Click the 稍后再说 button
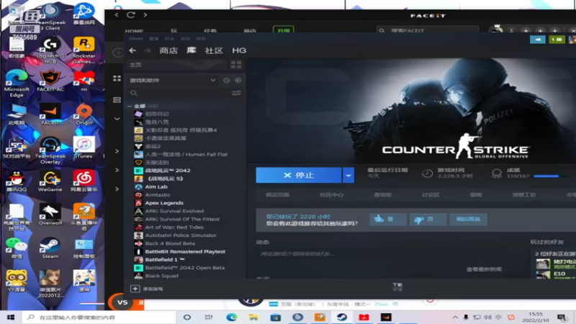The width and height of the screenshot is (576, 324). coord(469,220)
